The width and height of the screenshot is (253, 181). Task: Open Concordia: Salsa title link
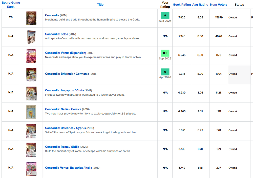tap(56, 34)
